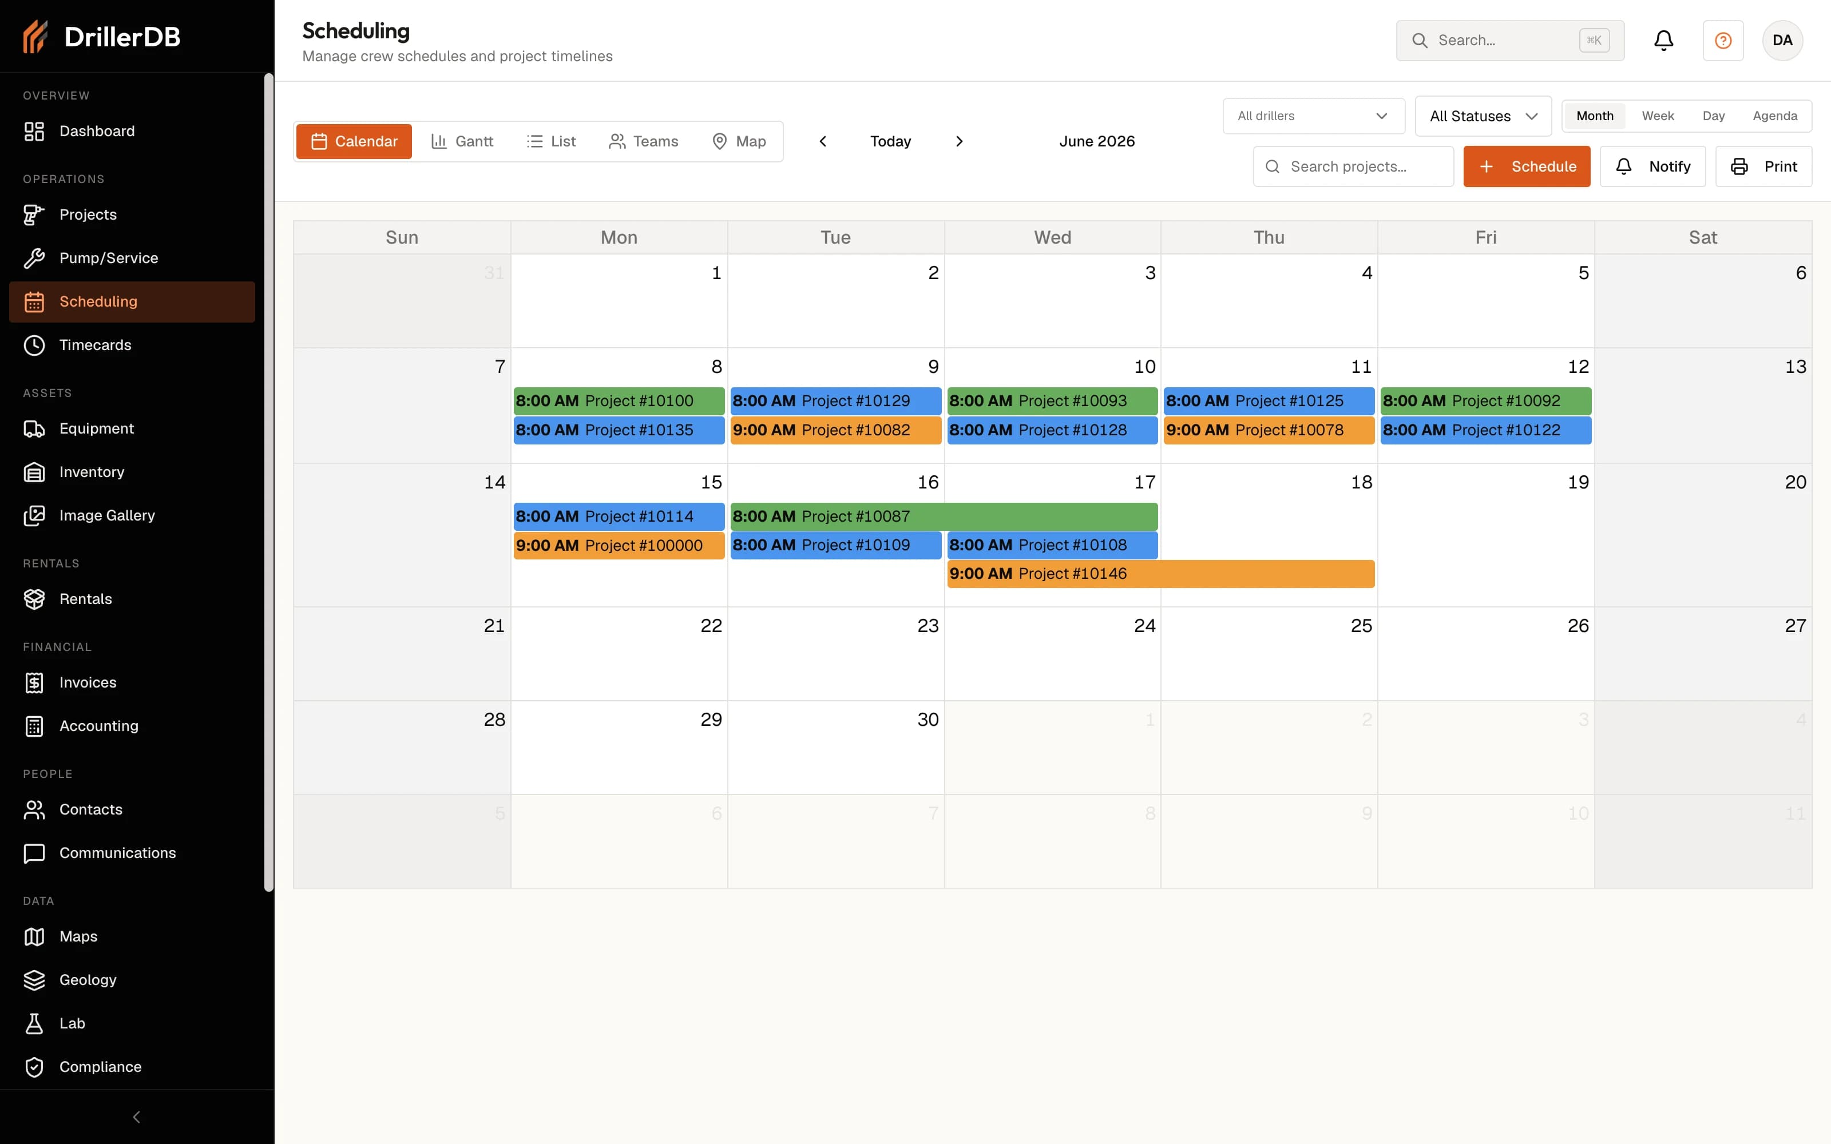Open event Project #10108
1831x1144 pixels.
pos(1052,545)
